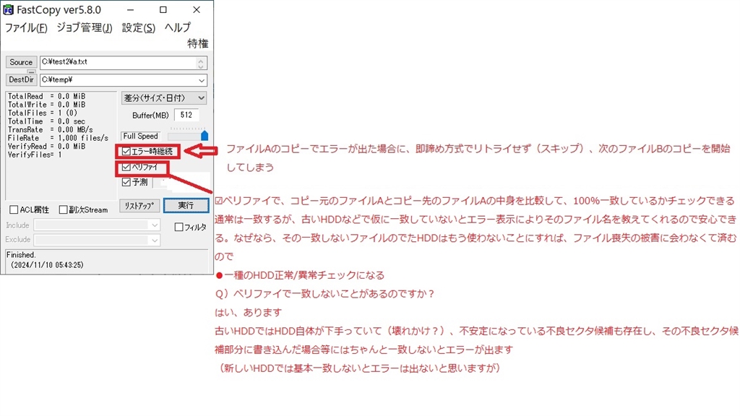Open the 設定(S) menu

coord(138,28)
